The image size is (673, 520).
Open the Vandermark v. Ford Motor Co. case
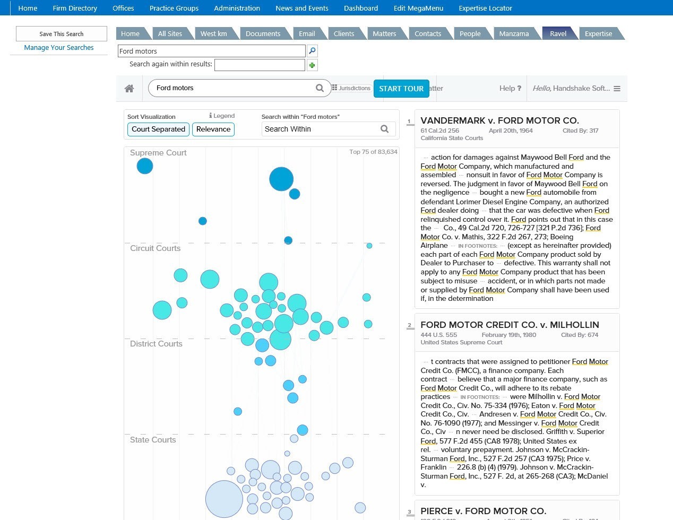pyautogui.click(x=499, y=120)
